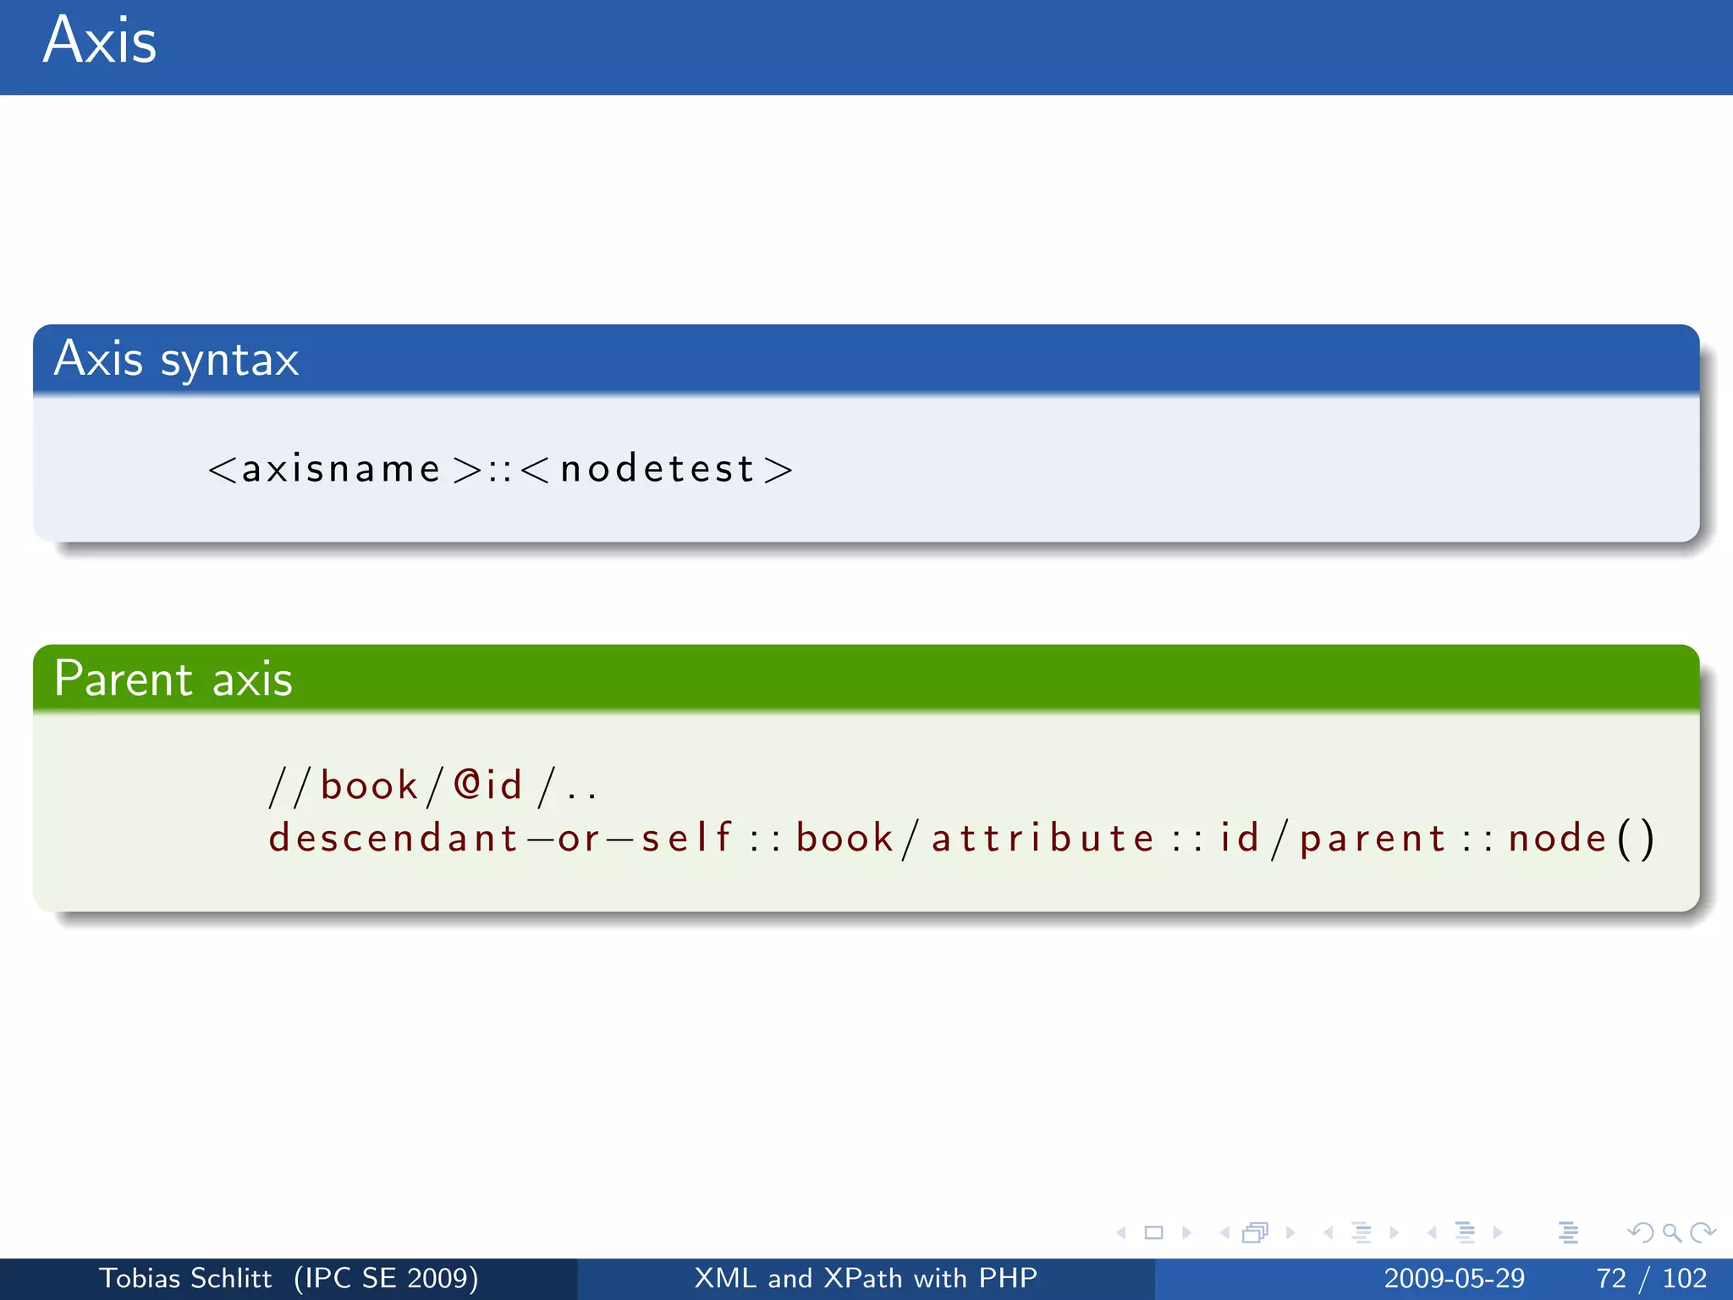Image resolution: width=1733 pixels, height=1300 pixels.
Task: Go to previous section arrow
Action: pos(1432,1233)
